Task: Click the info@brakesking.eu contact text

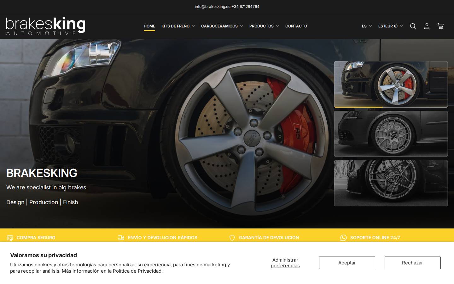Action: click(x=212, y=7)
